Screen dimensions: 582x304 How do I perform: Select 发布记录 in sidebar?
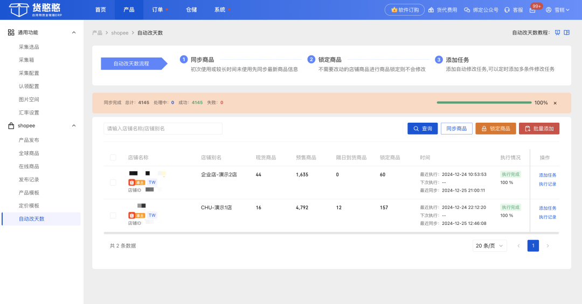(x=29, y=180)
